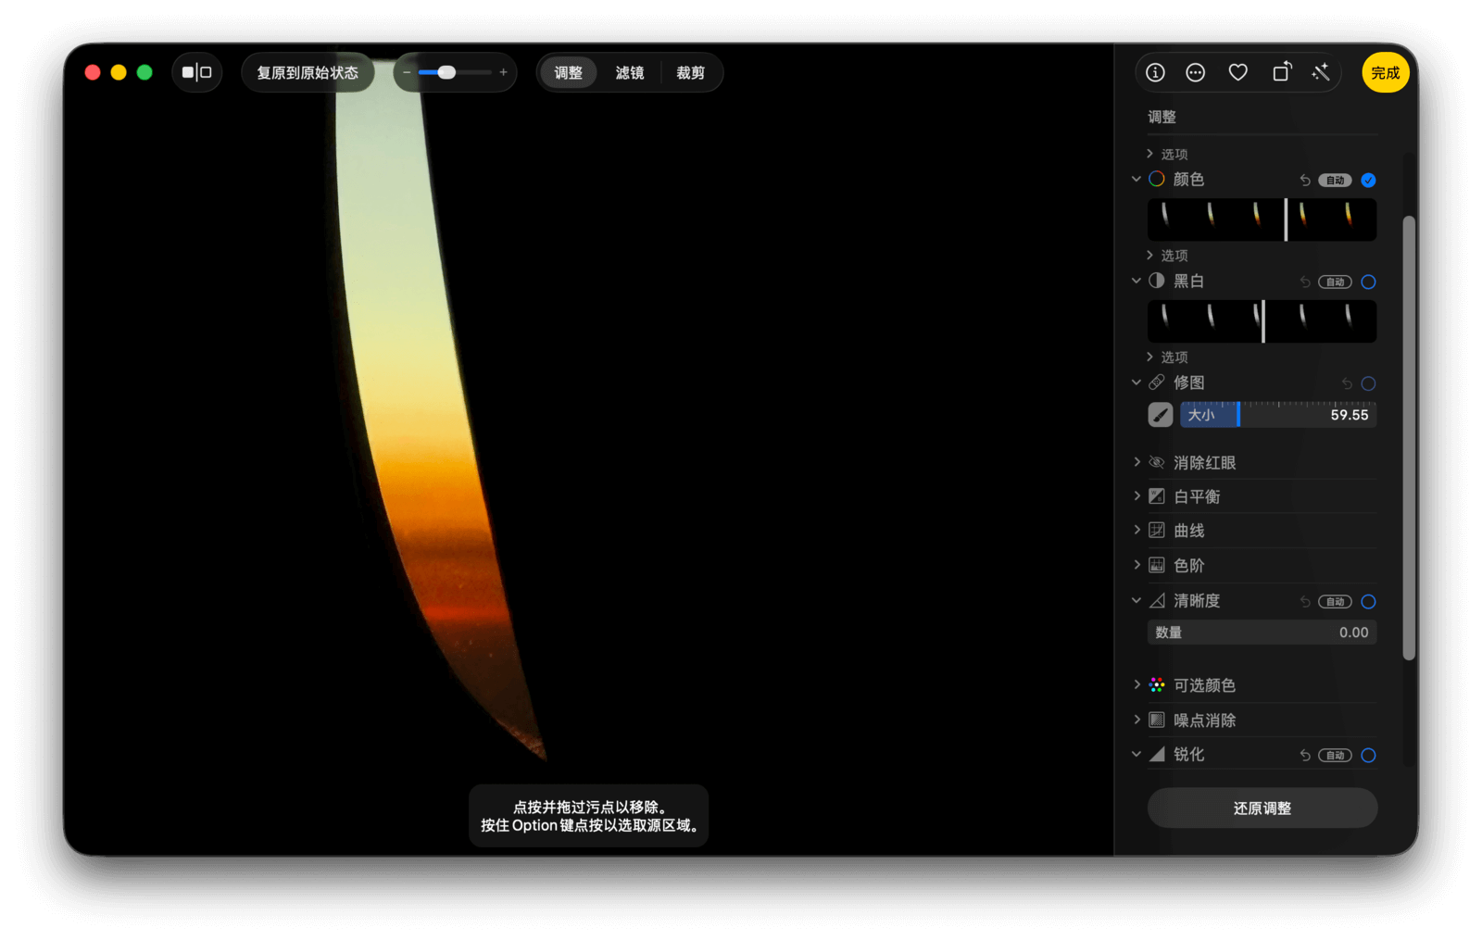
Task: Disable the 颜色 adjustment blue checkmark
Action: (x=1368, y=181)
